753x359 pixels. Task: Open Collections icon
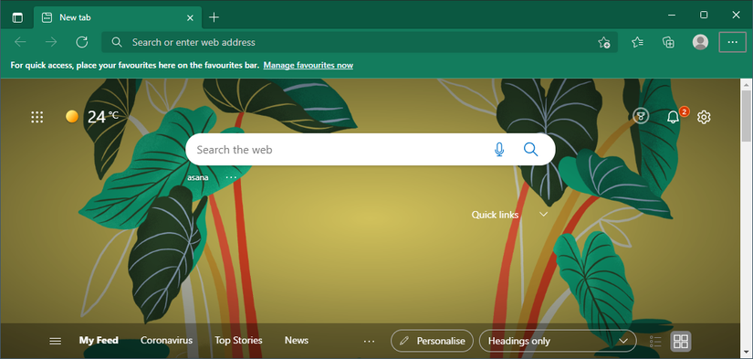point(668,42)
